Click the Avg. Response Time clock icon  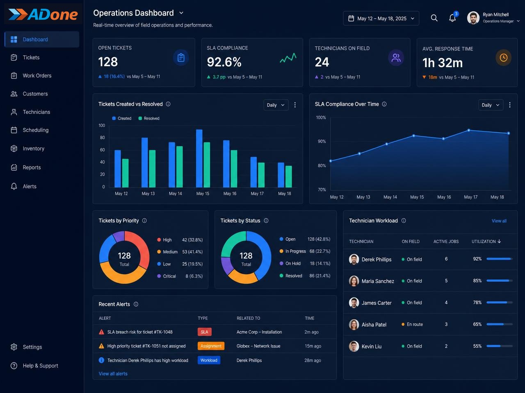504,58
